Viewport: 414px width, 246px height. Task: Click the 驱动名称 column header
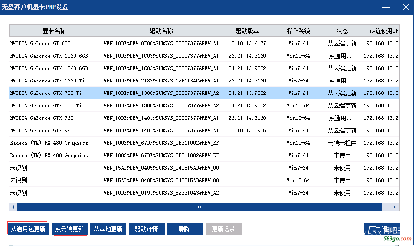[x=161, y=31]
